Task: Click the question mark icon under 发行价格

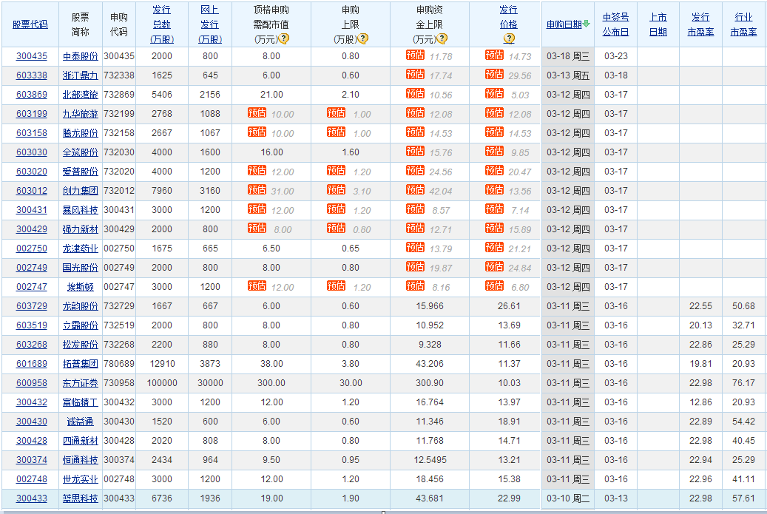Action: click(509, 38)
